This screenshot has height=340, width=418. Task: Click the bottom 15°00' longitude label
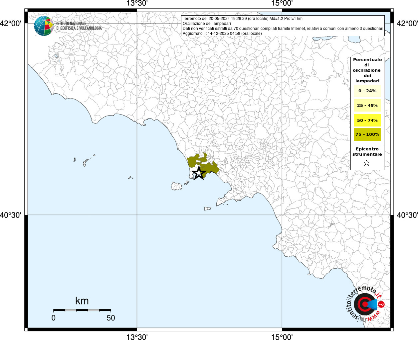point(282,337)
